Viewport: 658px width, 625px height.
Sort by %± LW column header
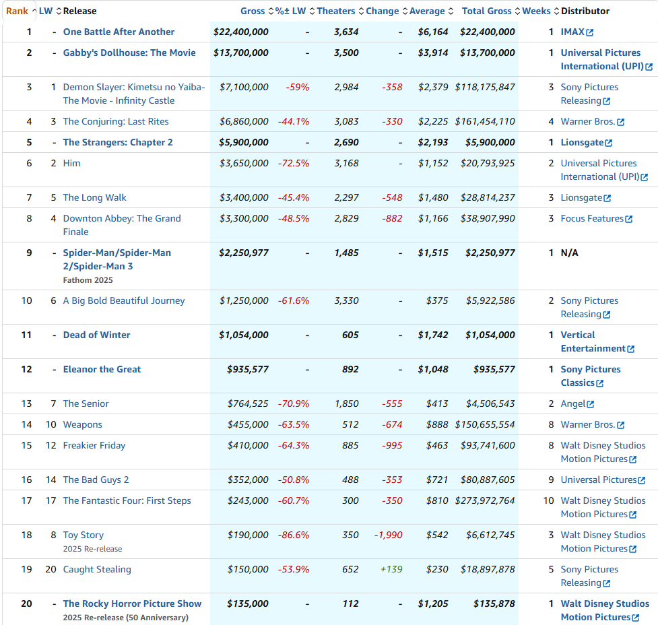coord(294,11)
